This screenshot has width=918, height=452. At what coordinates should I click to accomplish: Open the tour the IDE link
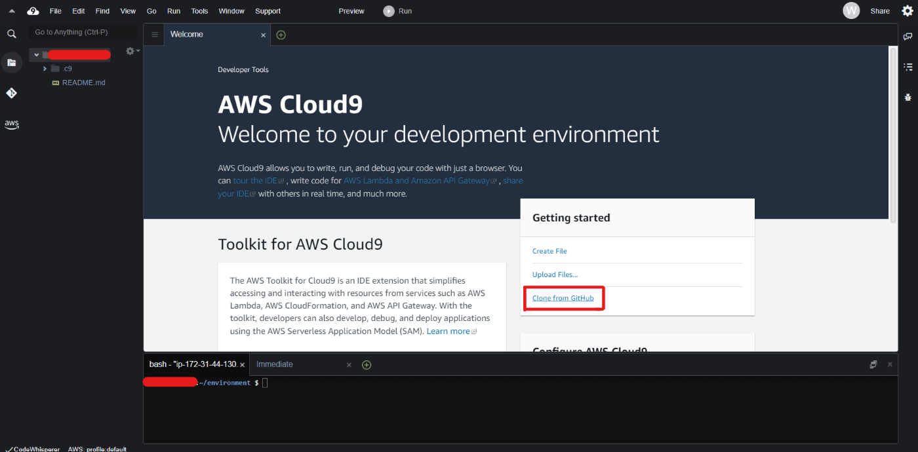259,181
